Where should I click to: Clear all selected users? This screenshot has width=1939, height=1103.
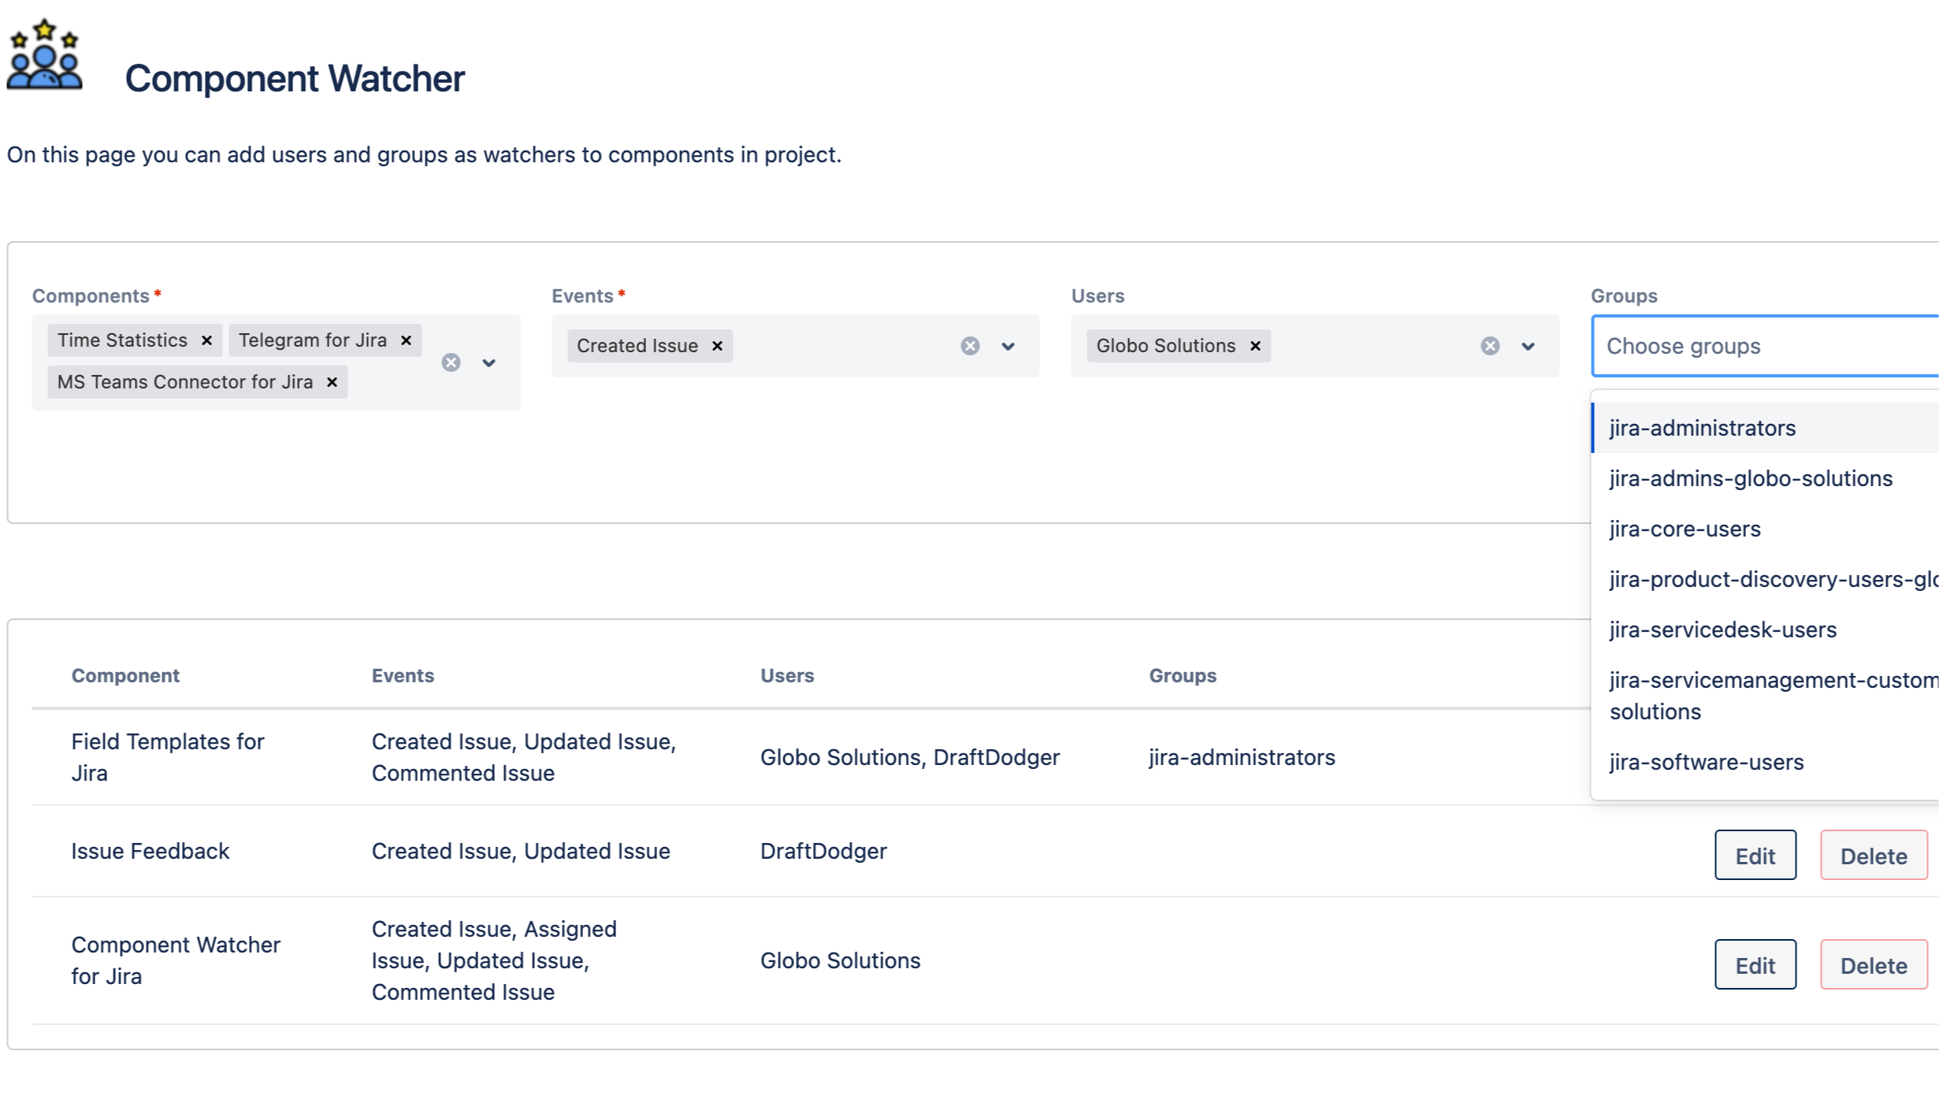pos(1489,346)
